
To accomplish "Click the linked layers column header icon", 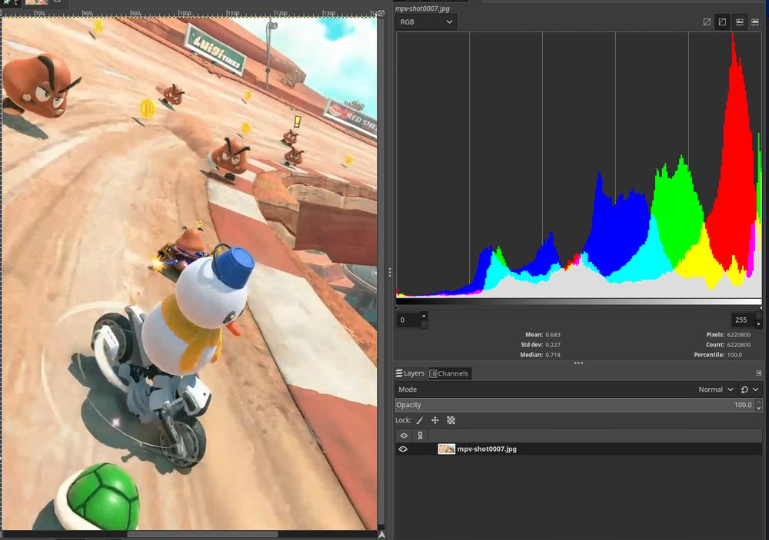I will pyautogui.click(x=421, y=436).
